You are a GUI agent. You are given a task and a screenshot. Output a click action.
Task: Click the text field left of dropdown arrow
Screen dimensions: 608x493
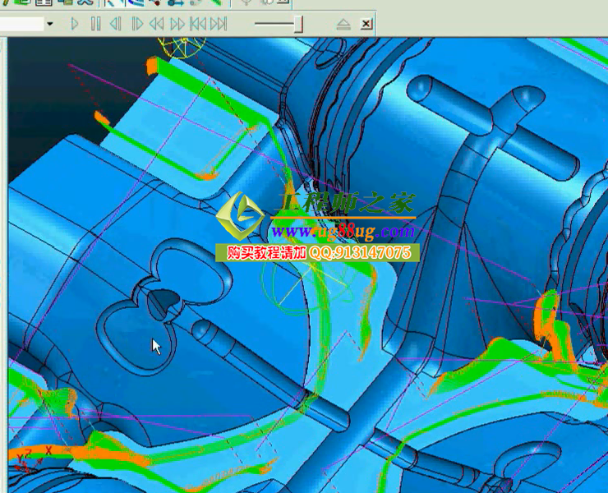coord(21,24)
